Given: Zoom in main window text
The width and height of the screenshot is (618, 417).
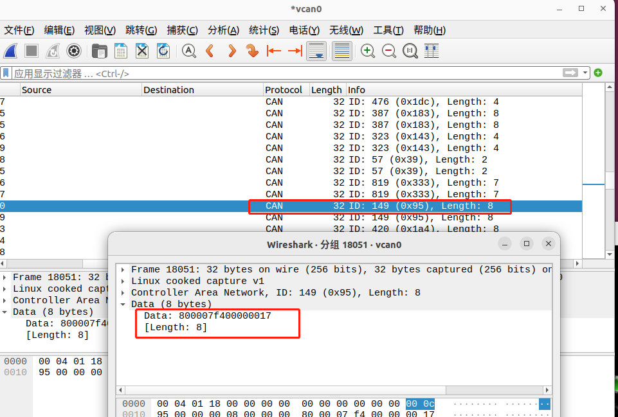Looking at the screenshot, I should pos(368,51).
